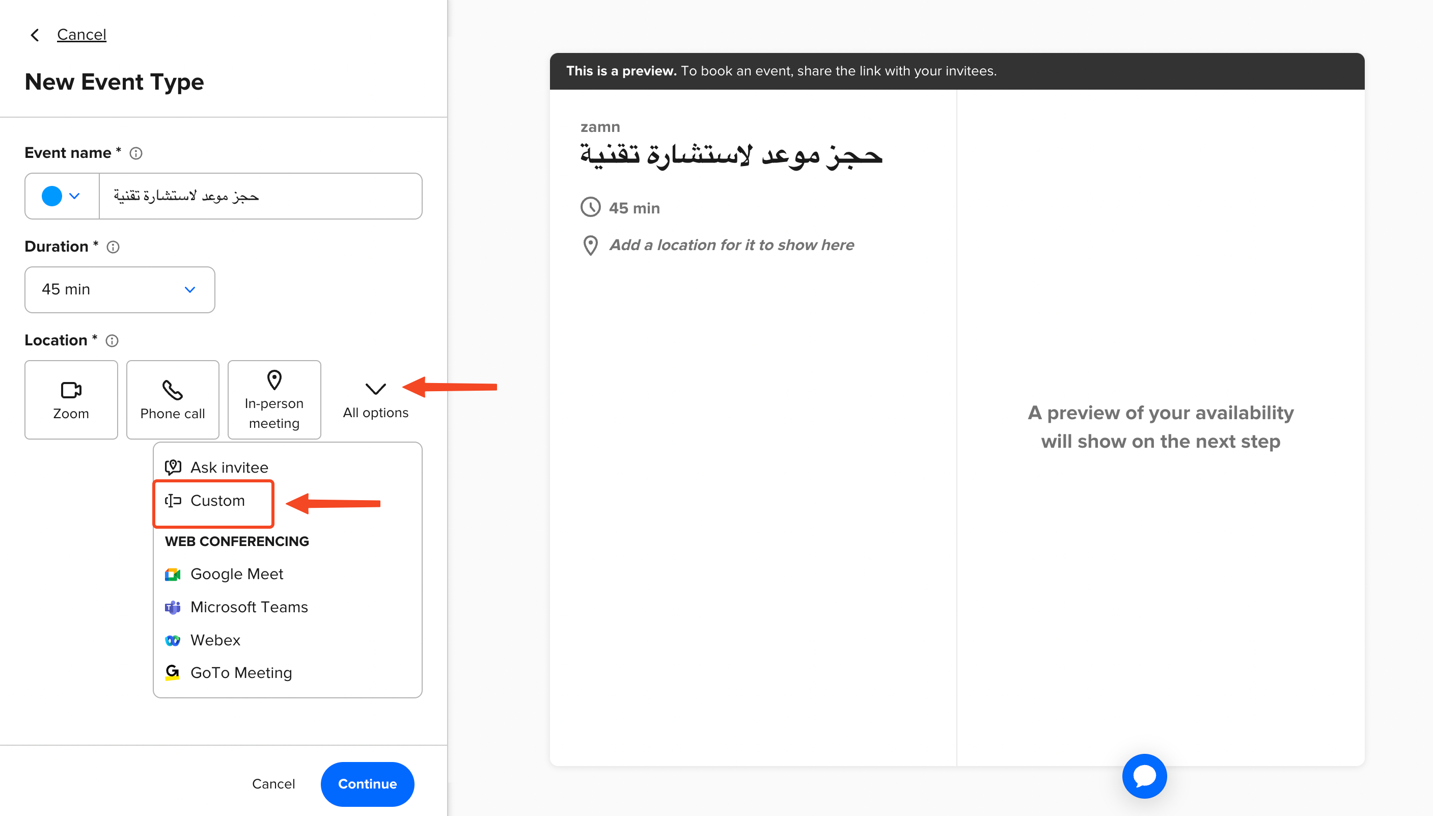Click the 'zamn' host name in preview

(600, 127)
